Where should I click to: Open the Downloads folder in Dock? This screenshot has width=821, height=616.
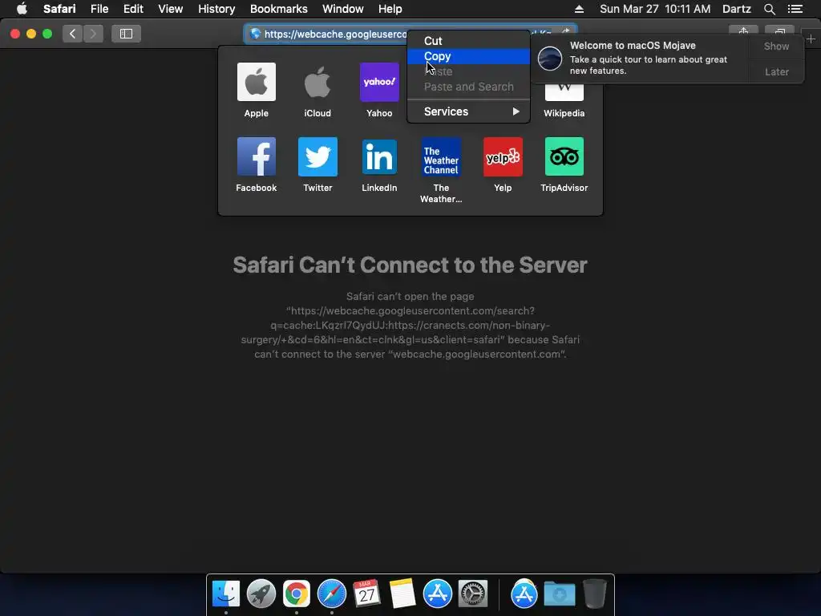tap(559, 594)
